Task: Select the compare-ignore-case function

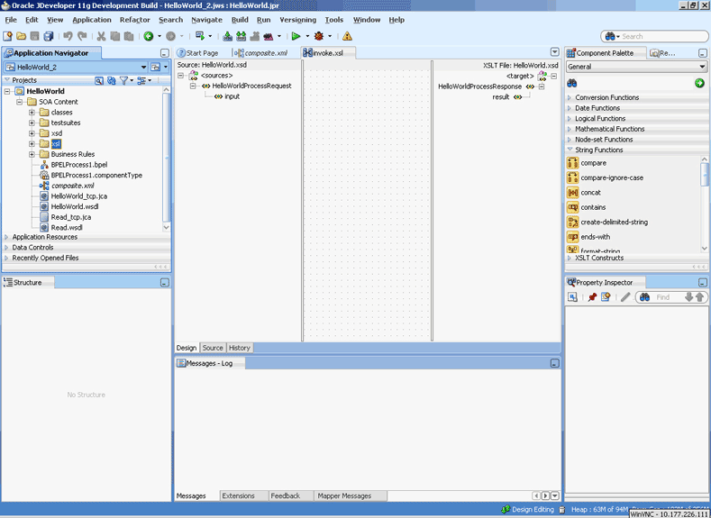Action: 605,177
